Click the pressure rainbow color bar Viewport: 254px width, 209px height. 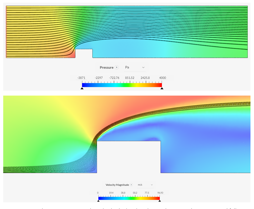pos(122,85)
